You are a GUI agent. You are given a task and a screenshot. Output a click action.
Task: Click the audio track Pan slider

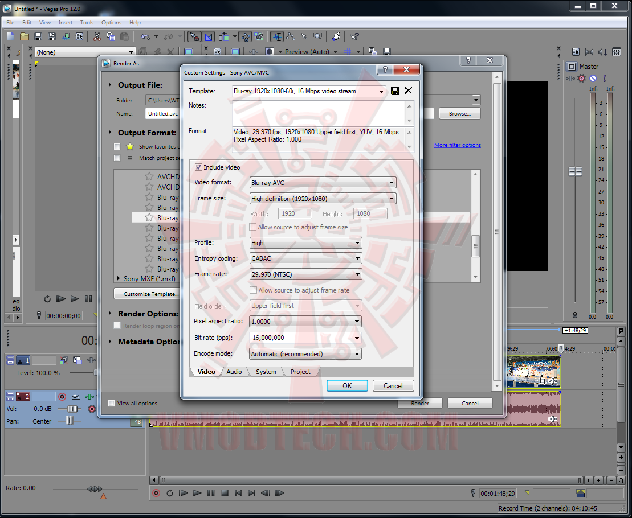69,421
